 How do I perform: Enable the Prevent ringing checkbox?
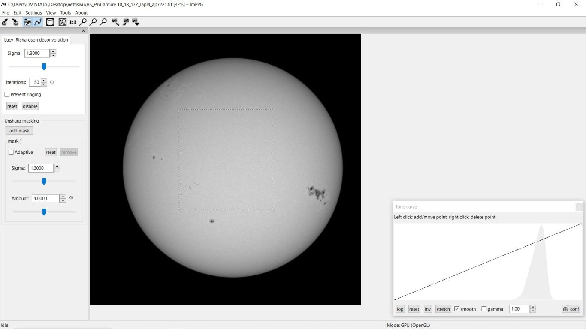pyautogui.click(x=7, y=94)
